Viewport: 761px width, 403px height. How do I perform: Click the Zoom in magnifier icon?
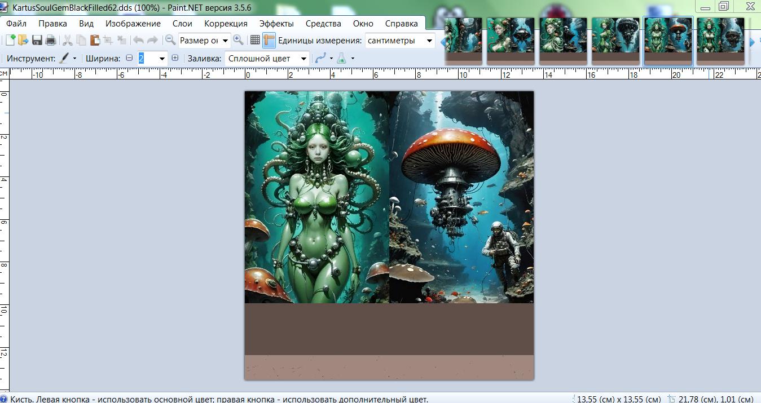[x=238, y=40]
